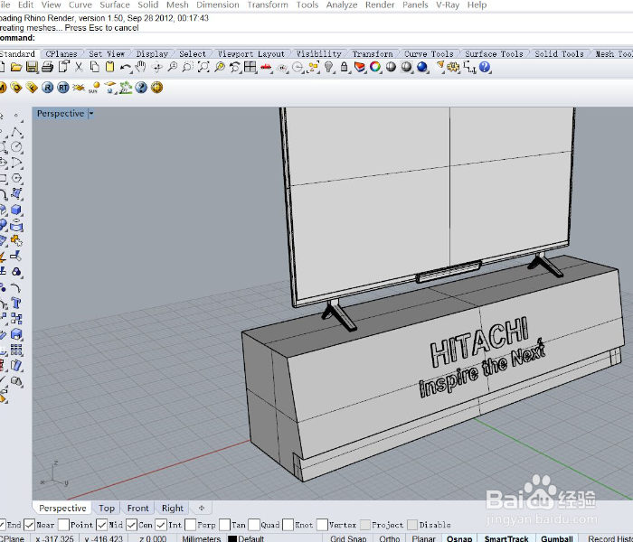
Task: Click the Zoom Extents icon
Action: click(203, 67)
